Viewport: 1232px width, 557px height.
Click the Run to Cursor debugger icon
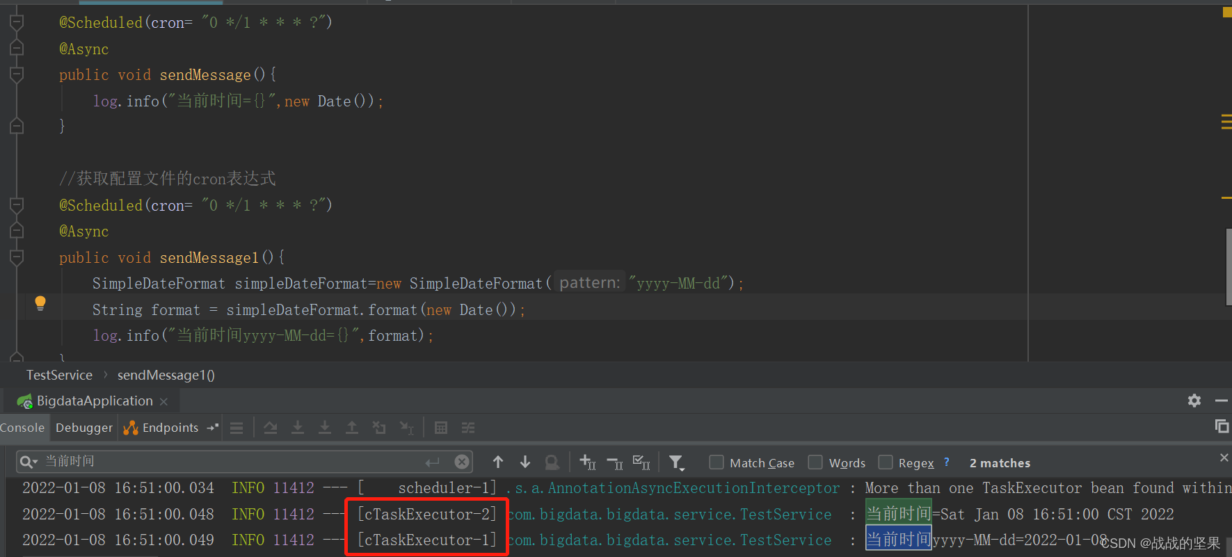pos(407,428)
